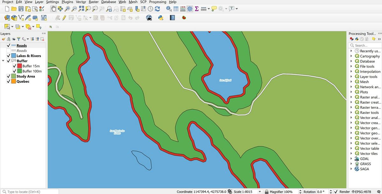This screenshot has height=194, width=382.
Task: Toggle Lakes & Rivers layer visibility
Action: [x=9, y=56]
